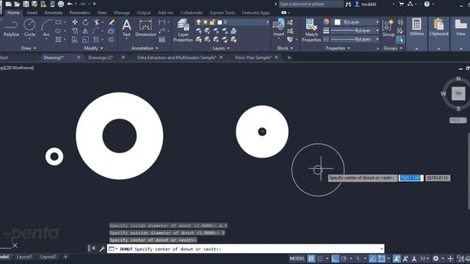This screenshot has width=470, height=264.
Task: Toggle the grid display in status bar
Action: click(x=311, y=259)
